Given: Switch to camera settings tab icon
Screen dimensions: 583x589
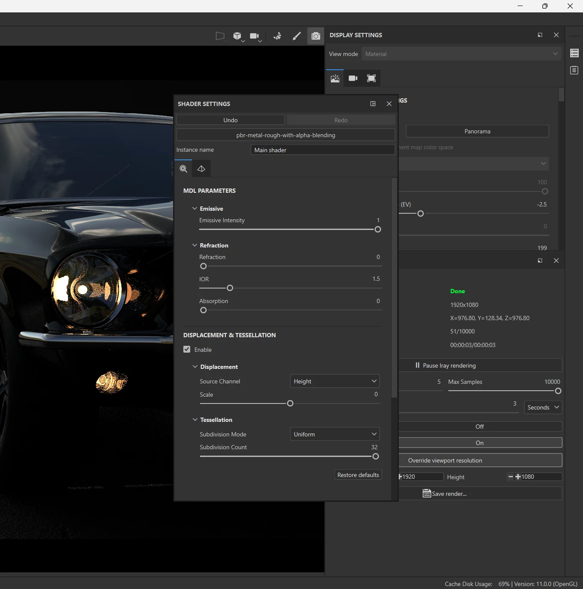Looking at the screenshot, I should pyautogui.click(x=353, y=78).
